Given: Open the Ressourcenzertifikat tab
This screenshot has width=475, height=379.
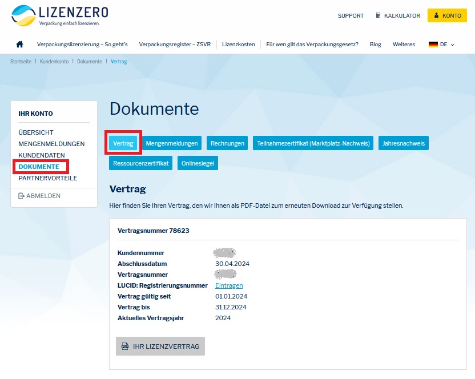Looking at the screenshot, I should click(x=141, y=163).
